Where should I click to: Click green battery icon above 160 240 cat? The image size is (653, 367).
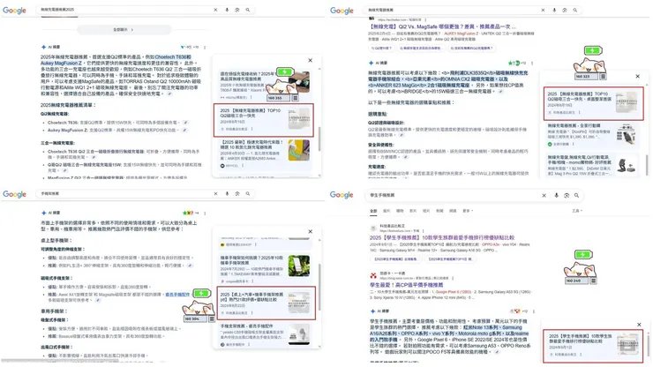[x=583, y=255]
